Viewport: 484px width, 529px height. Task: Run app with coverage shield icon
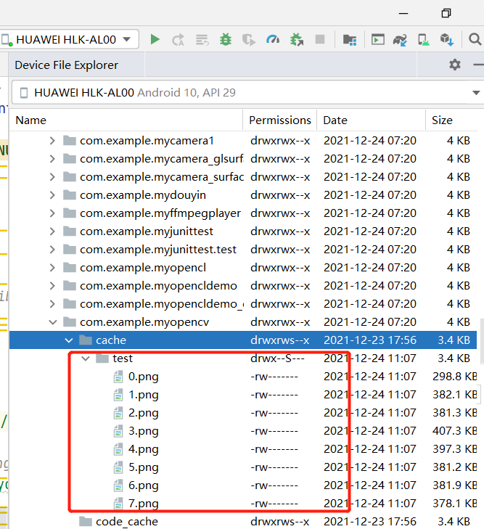pyautogui.click(x=249, y=40)
